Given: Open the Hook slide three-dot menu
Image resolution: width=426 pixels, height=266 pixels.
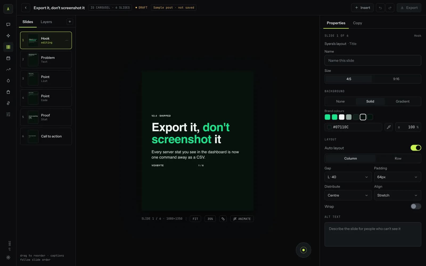Looking at the screenshot, I should point(67,40).
